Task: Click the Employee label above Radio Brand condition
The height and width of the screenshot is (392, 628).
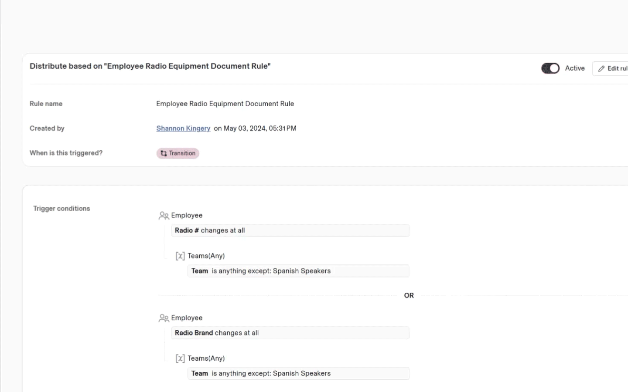Action: tap(187, 318)
